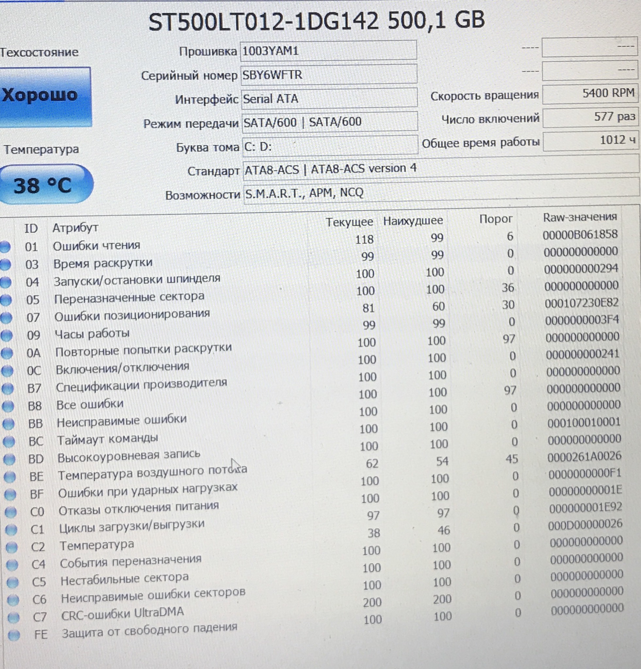
Task: Select the Температура воздушного потока attribute text
Action: (x=153, y=473)
